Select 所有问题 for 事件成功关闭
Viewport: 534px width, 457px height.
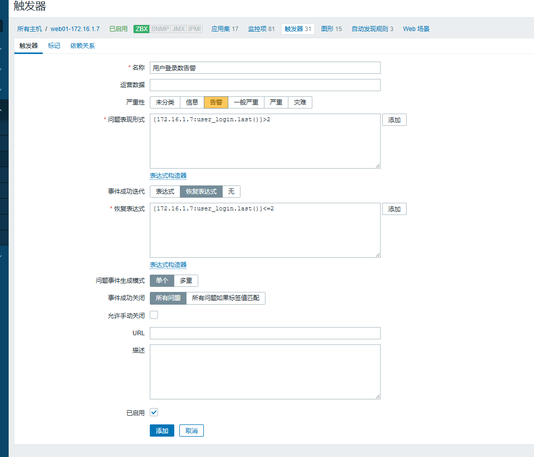168,298
